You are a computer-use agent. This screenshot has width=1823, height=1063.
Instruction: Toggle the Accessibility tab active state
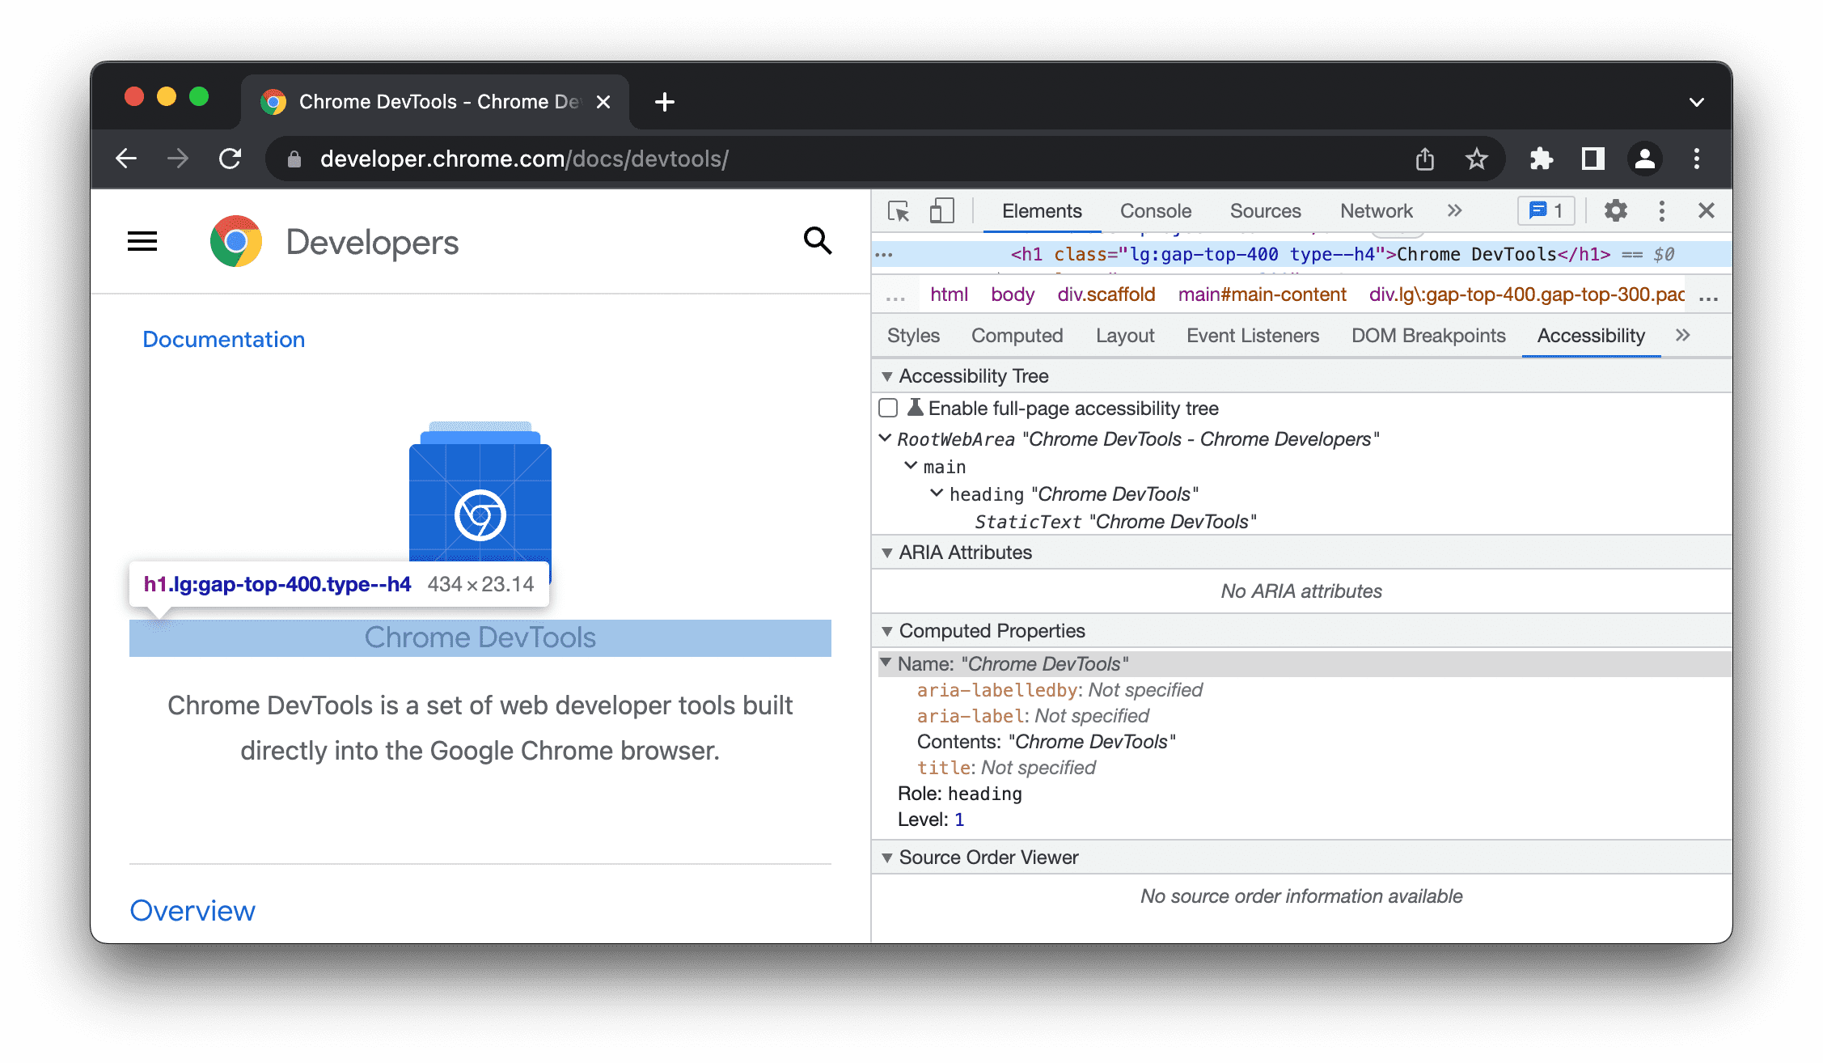click(x=1592, y=334)
